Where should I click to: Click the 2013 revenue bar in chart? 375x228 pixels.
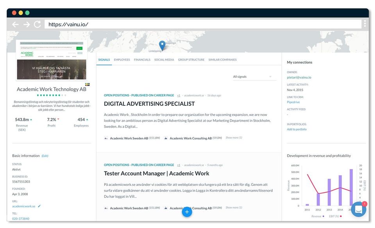pos(329,192)
